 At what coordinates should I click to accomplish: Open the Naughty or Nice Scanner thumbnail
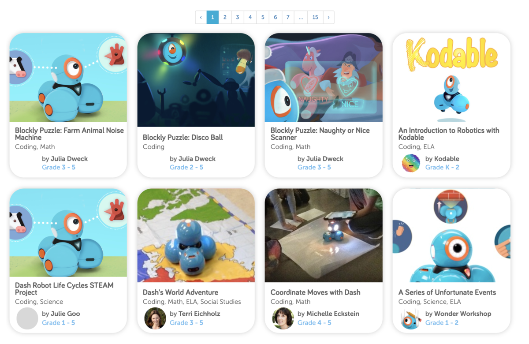[324, 78]
